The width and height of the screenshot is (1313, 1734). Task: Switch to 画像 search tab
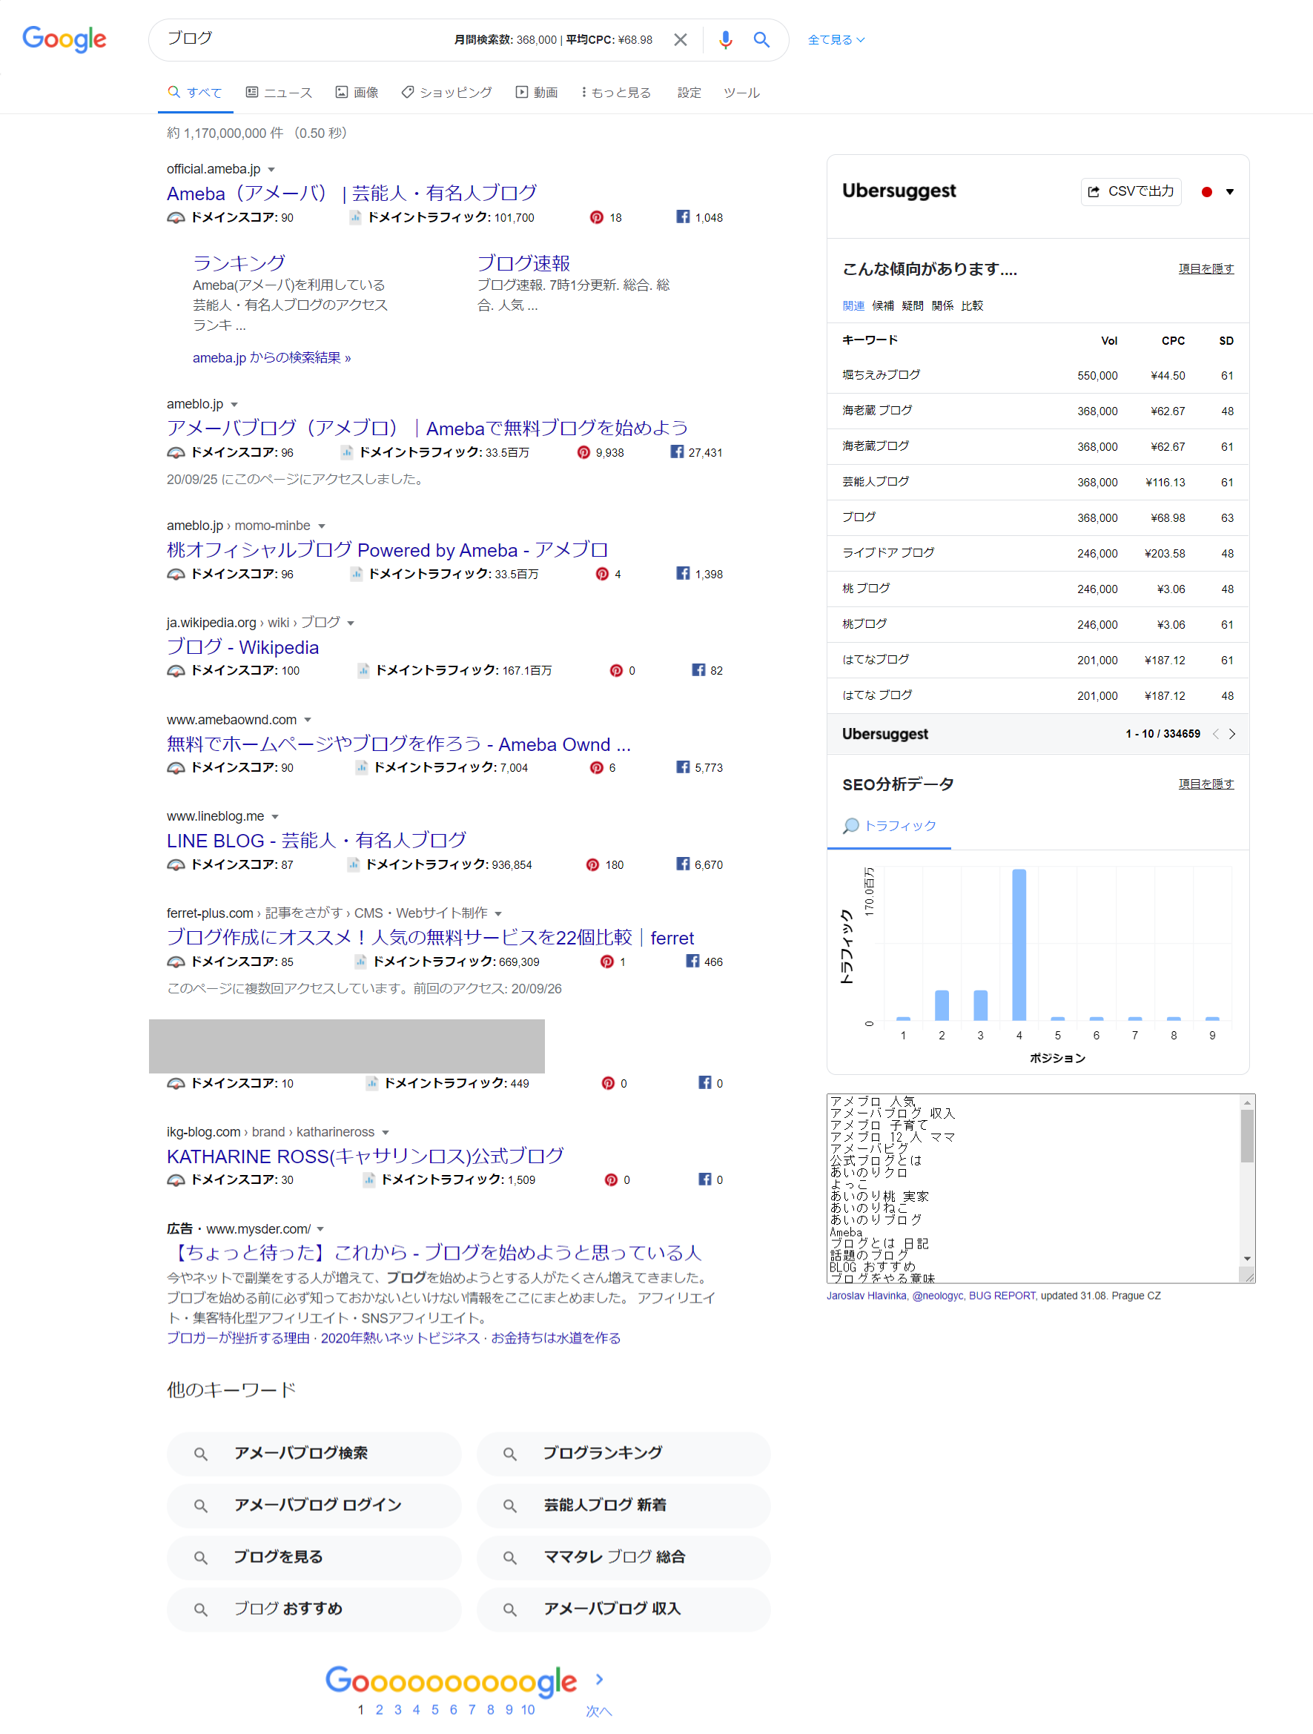(357, 93)
